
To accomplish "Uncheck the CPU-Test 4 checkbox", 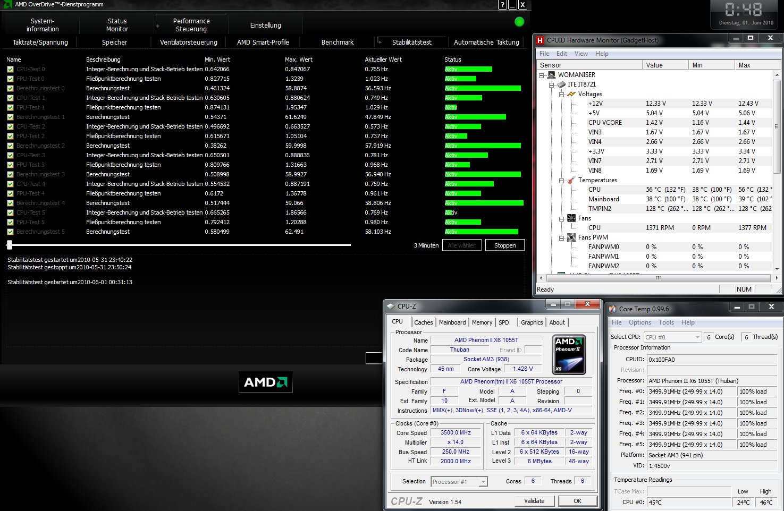I will coord(10,184).
